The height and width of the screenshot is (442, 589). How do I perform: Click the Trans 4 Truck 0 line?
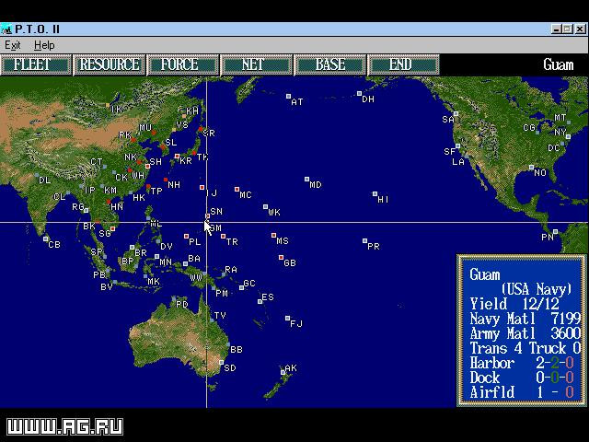(525, 348)
